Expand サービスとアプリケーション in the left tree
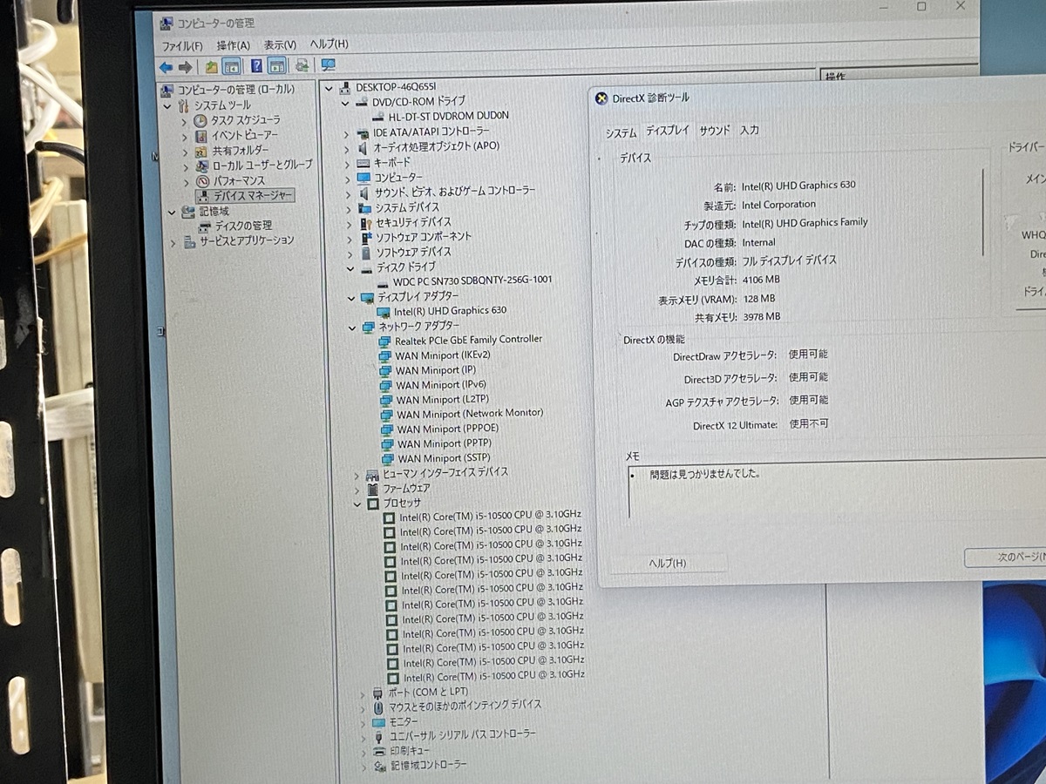This screenshot has width=1046, height=784. click(173, 241)
